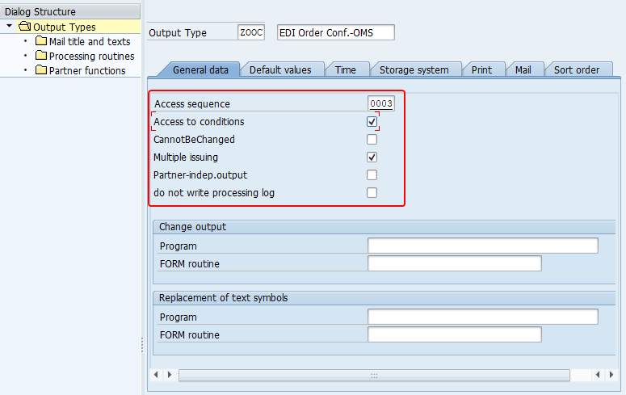The height and width of the screenshot is (395, 626).
Task: Open Partner functions folder icon
Action: tap(40, 70)
